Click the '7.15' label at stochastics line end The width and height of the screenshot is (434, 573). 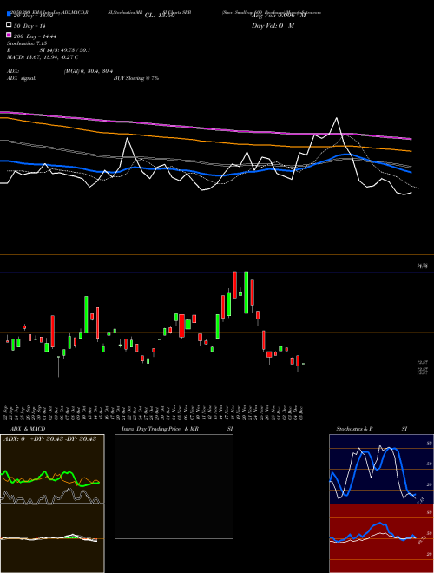(x=420, y=499)
